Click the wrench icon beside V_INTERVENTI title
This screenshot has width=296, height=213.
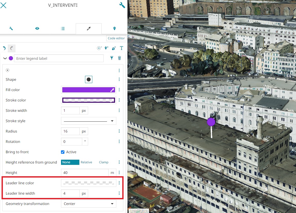coord(122,5)
